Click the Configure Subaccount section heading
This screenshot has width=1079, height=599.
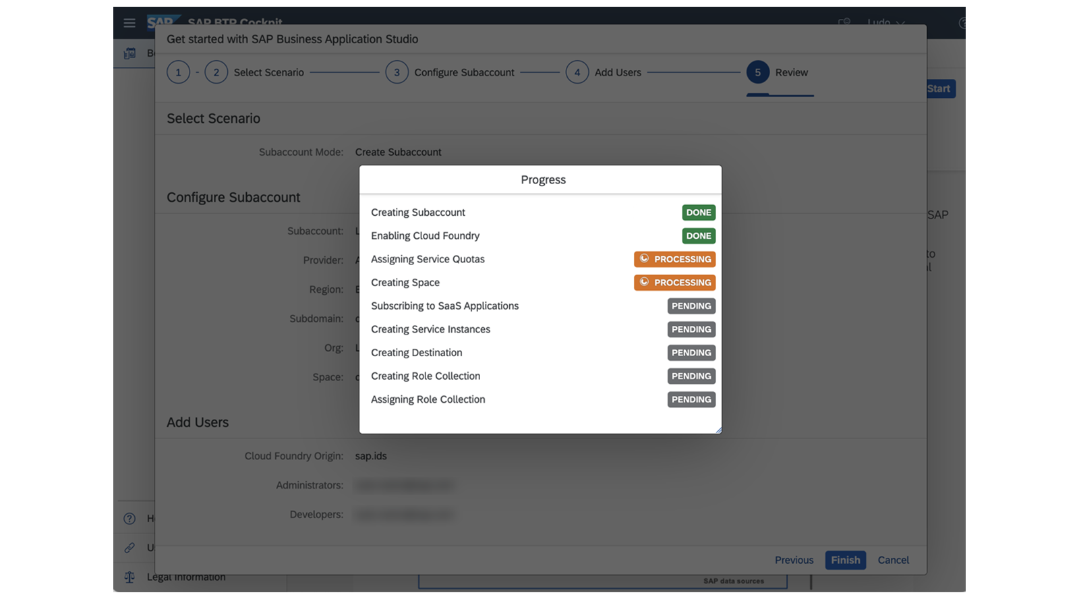[x=233, y=198]
